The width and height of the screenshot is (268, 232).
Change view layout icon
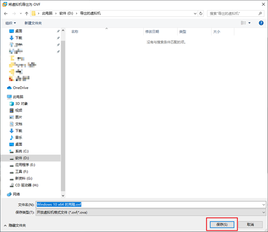click(243, 23)
